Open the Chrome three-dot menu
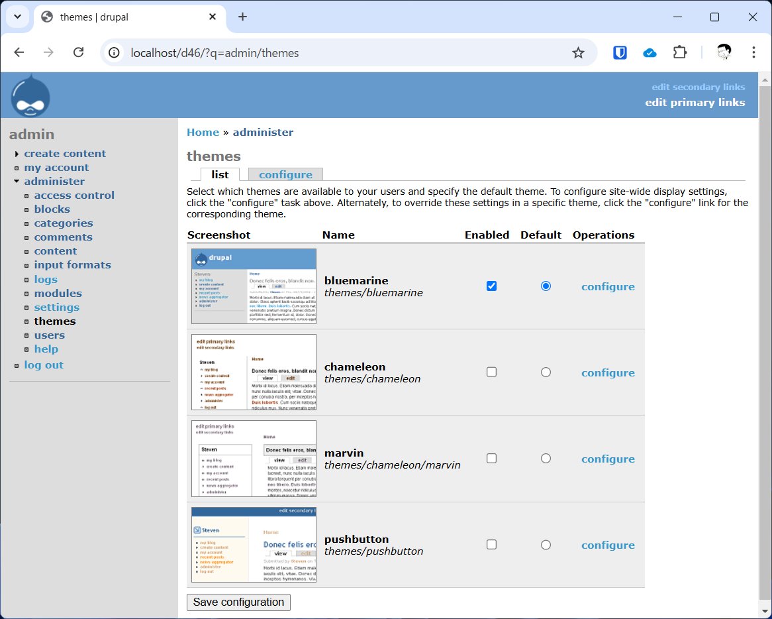772x619 pixels. tap(753, 52)
